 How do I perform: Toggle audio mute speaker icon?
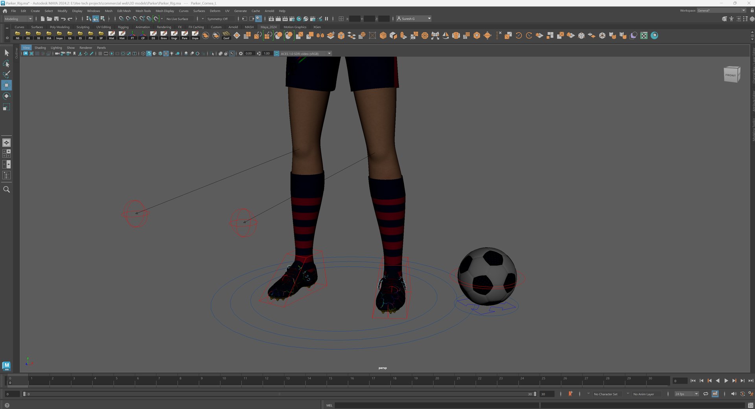(x=733, y=394)
